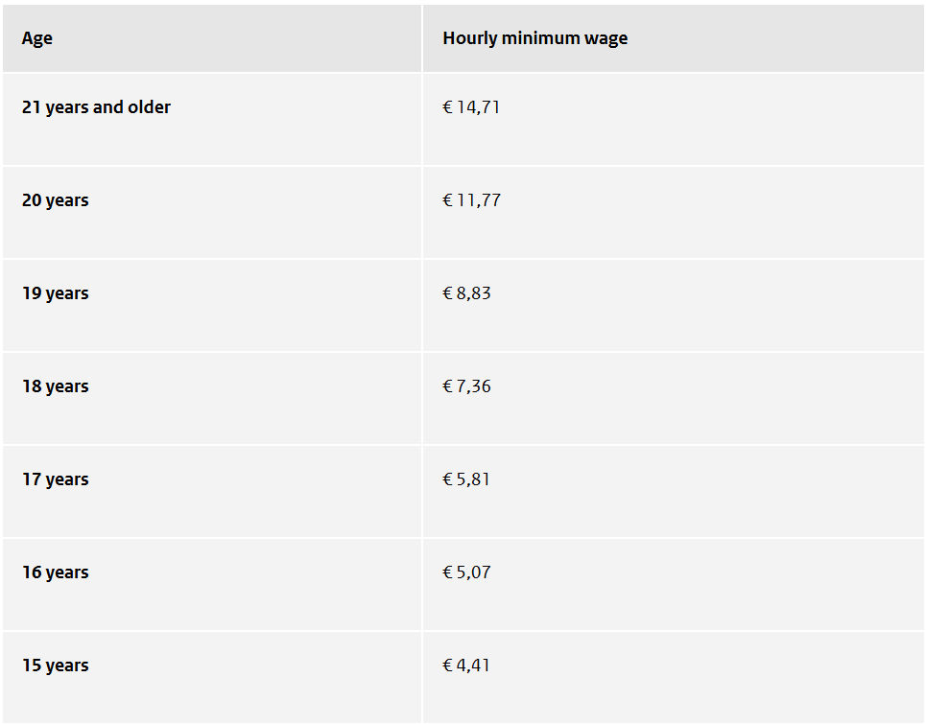Screen dimensions: 926x724
Task: Select the '19 years' age cell
Action: tap(55, 293)
